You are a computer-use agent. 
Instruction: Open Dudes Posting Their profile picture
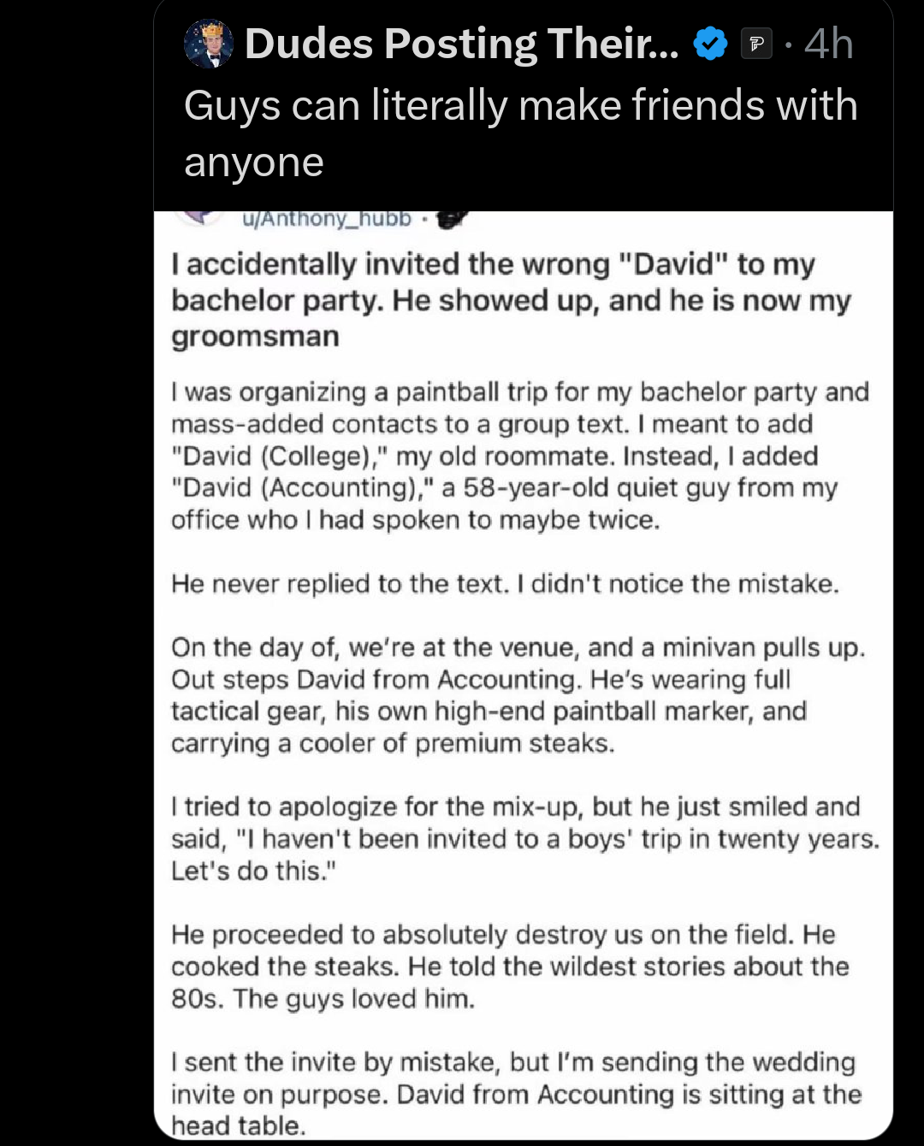tap(208, 44)
